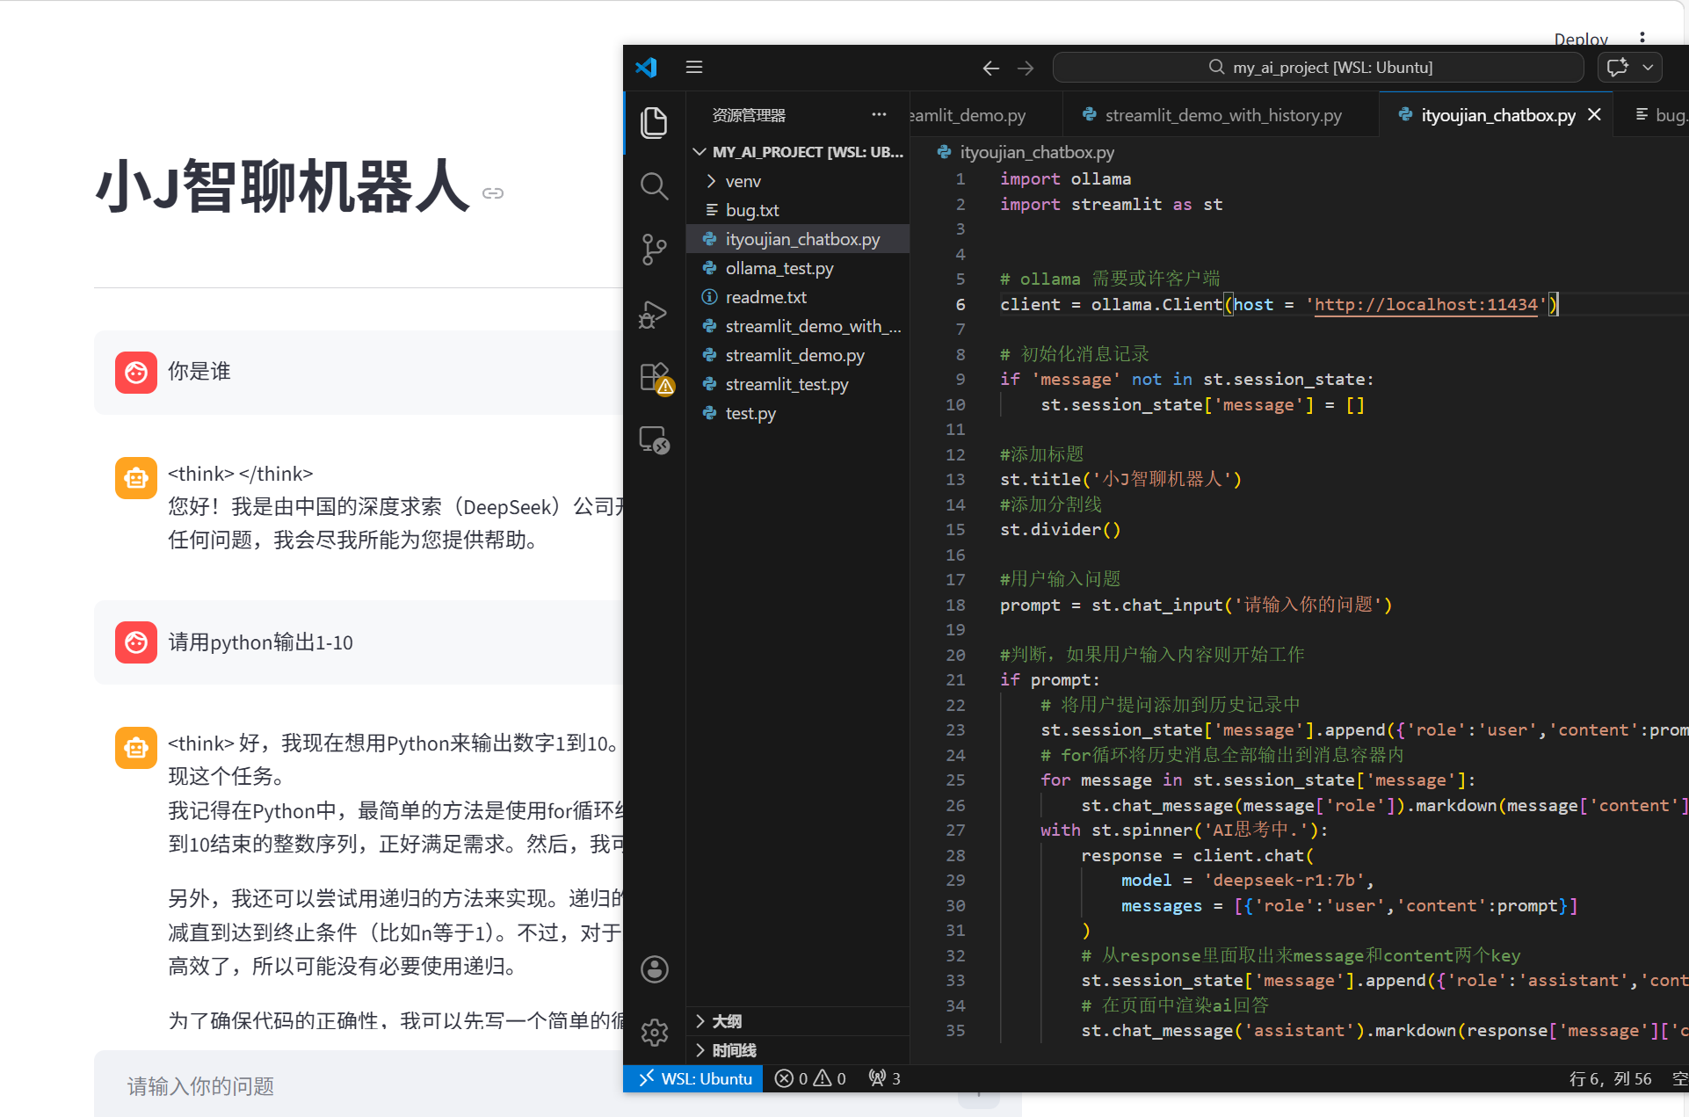Click the 资源管理器 explorer panel title

tap(749, 115)
